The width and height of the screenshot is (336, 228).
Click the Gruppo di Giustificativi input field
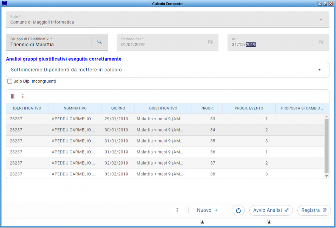(x=48, y=45)
